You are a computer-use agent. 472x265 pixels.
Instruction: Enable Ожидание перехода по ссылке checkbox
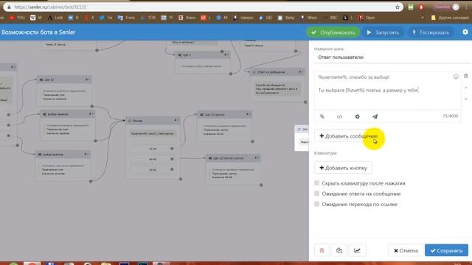click(x=316, y=204)
